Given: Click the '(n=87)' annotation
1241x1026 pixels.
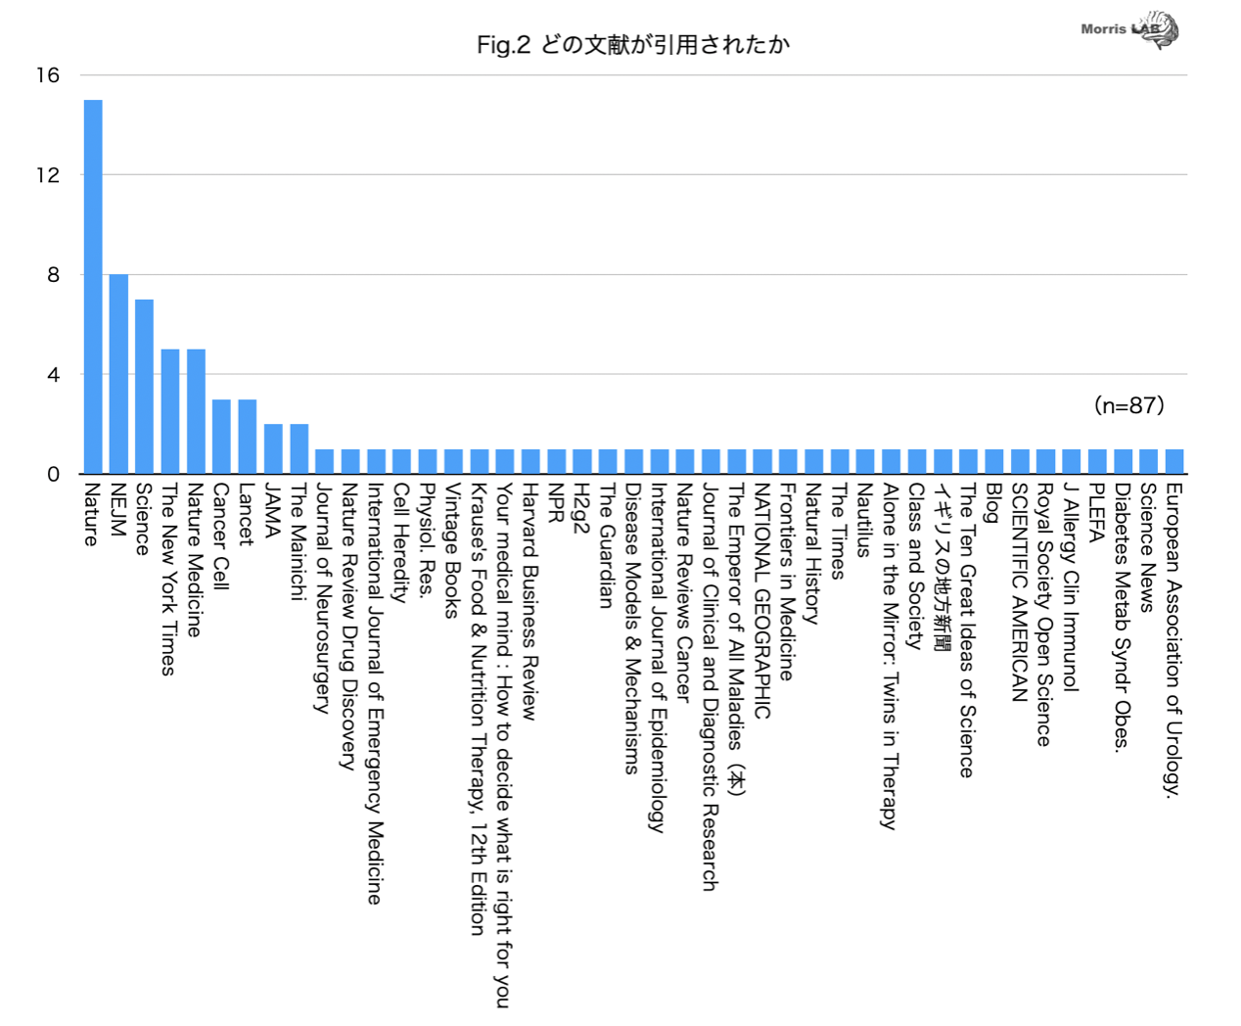Looking at the screenshot, I should [x=1128, y=405].
